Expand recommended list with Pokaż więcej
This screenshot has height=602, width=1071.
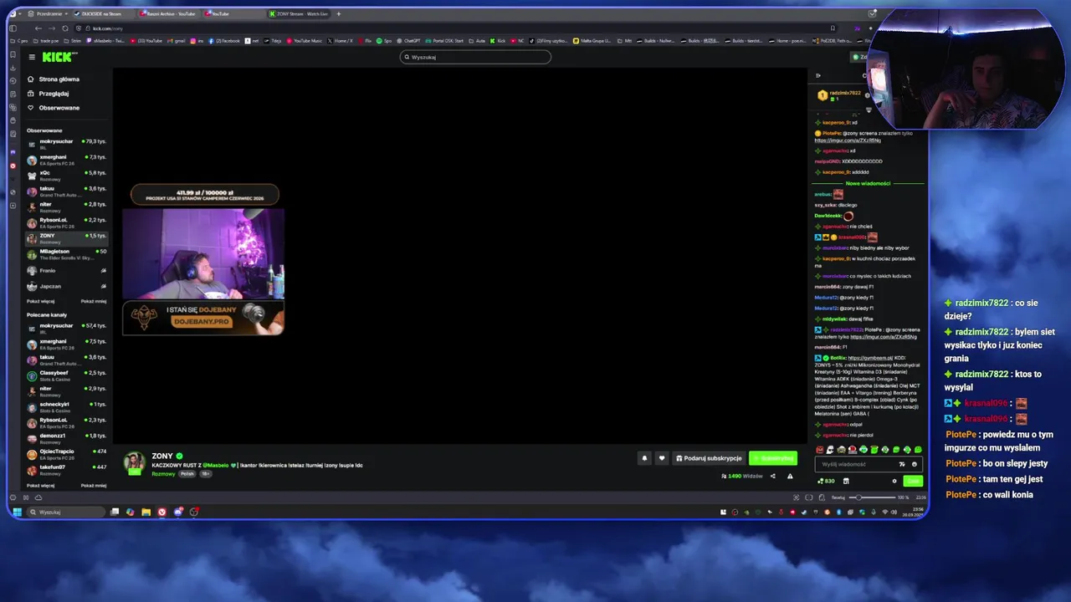pyautogui.click(x=40, y=486)
